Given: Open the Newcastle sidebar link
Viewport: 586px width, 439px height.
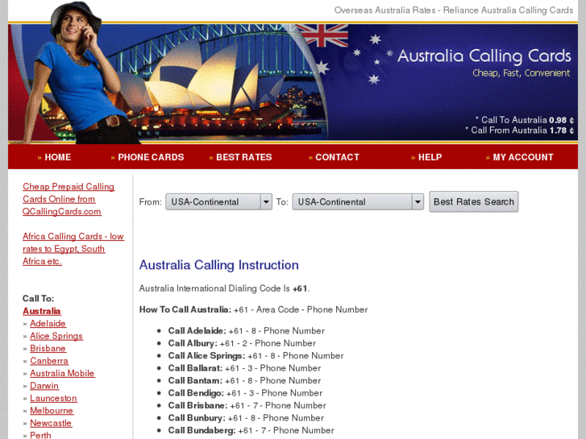Looking at the screenshot, I should 51,423.
